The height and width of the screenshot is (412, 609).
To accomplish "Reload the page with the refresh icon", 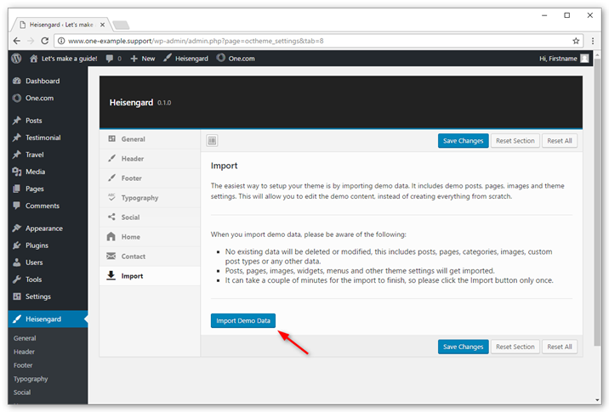I will pyautogui.click(x=45, y=41).
